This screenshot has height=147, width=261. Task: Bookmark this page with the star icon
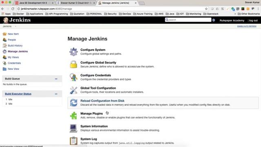click(206, 9)
